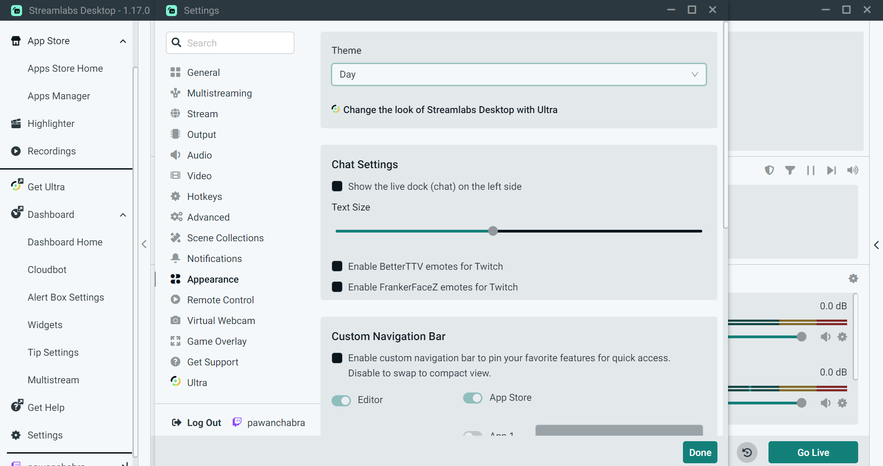Open the mixer settings gear icon

[x=854, y=278]
